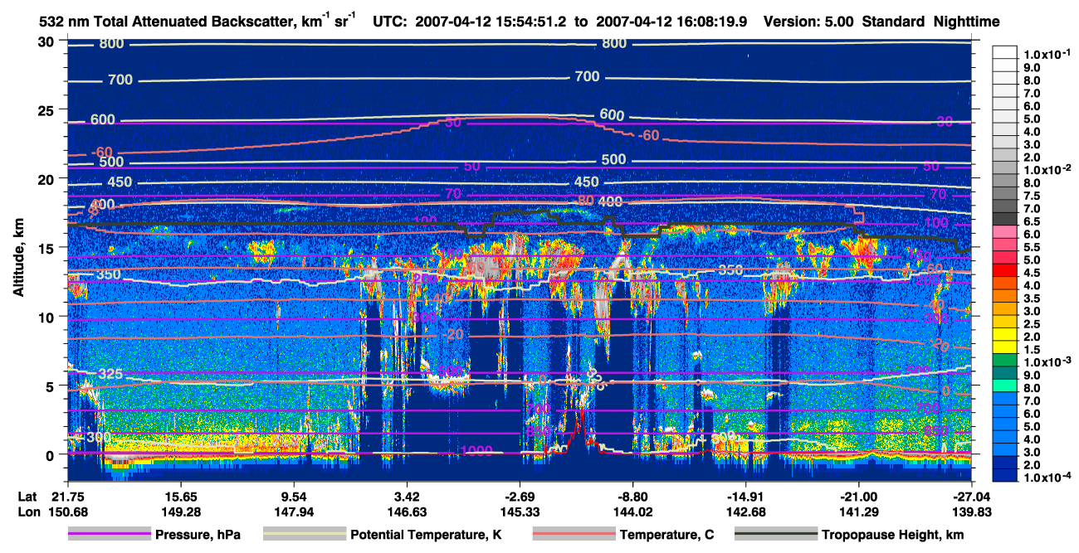Click the colorbar label '1.0x10-1'

(1048, 54)
